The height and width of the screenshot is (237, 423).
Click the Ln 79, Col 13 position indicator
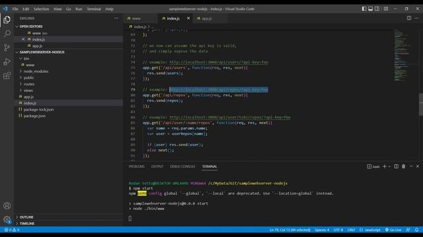290,230
